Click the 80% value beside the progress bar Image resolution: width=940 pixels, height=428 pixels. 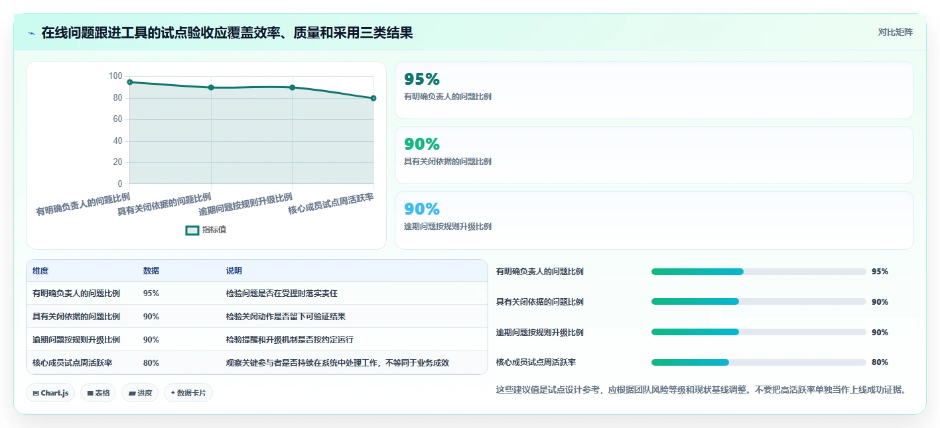[880, 362]
